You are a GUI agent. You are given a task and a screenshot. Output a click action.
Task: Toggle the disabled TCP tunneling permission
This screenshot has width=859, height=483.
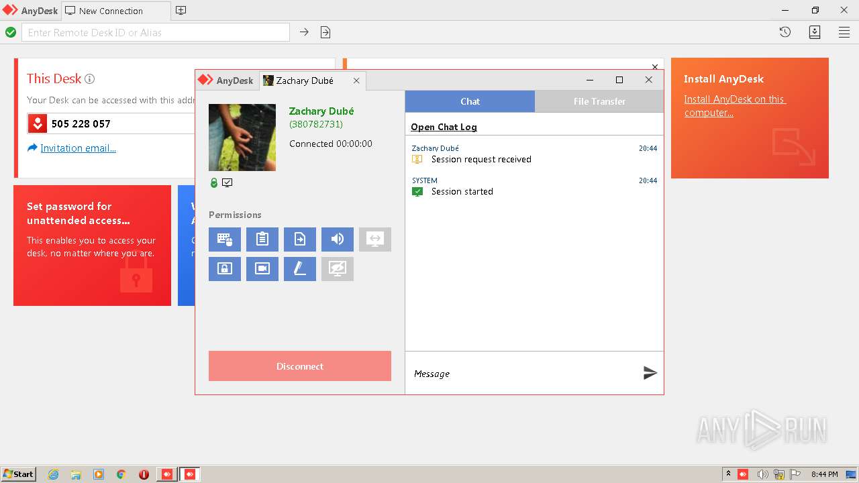pyautogui.click(x=375, y=239)
